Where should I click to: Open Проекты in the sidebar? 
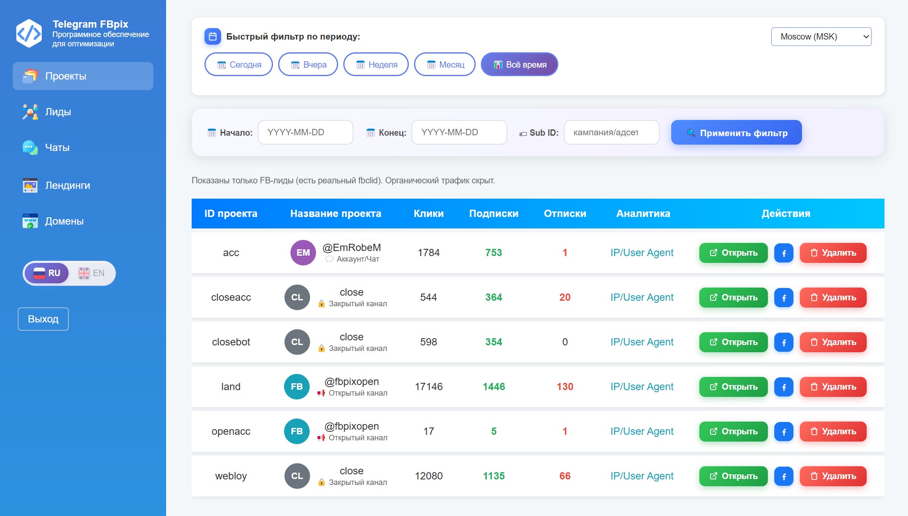point(83,76)
